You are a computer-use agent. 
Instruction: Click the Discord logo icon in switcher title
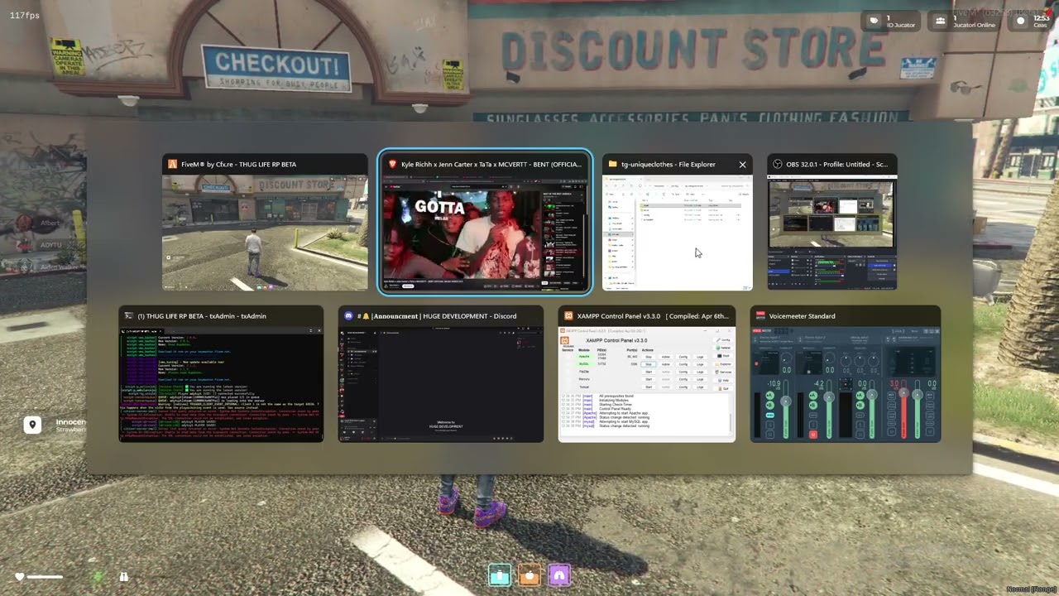click(349, 315)
